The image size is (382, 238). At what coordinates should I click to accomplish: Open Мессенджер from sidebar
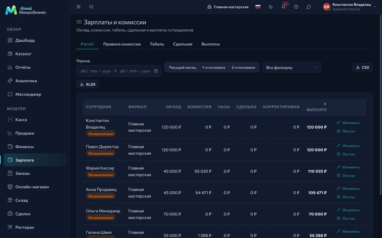tap(35, 94)
